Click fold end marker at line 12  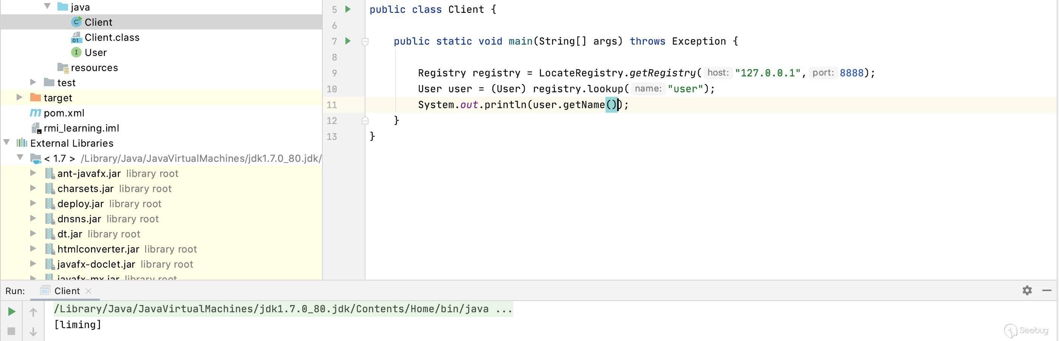[x=365, y=121]
